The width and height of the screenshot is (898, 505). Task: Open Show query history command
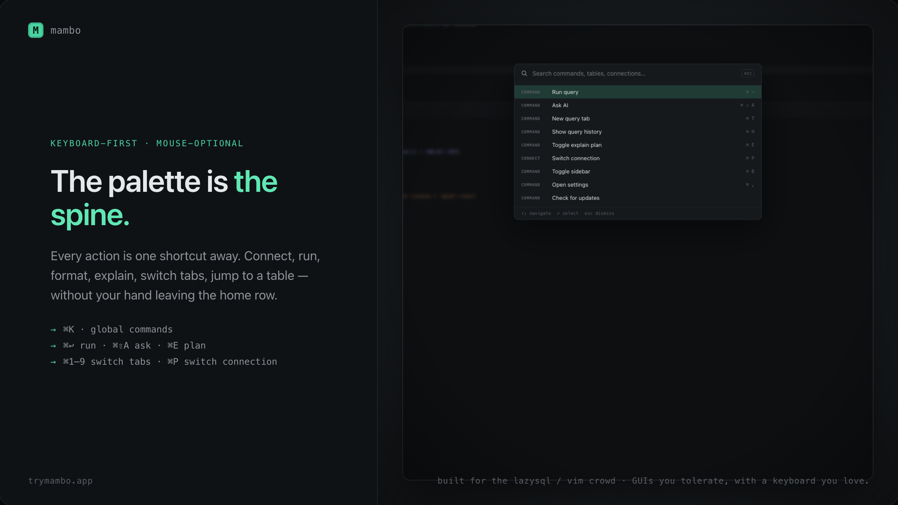coord(638,132)
